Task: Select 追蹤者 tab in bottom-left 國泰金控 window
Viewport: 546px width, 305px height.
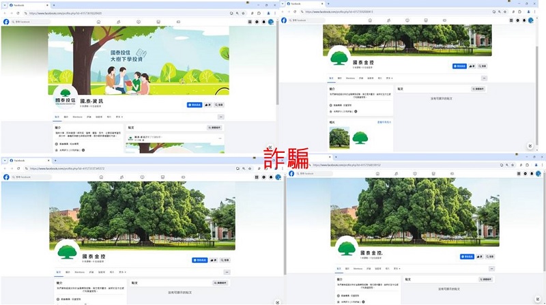Action: coord(101,272)
